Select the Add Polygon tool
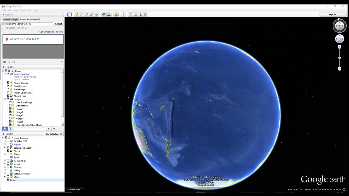Image resolution: width=349 pixels, height=196 pixels. (x=82, y=14)
